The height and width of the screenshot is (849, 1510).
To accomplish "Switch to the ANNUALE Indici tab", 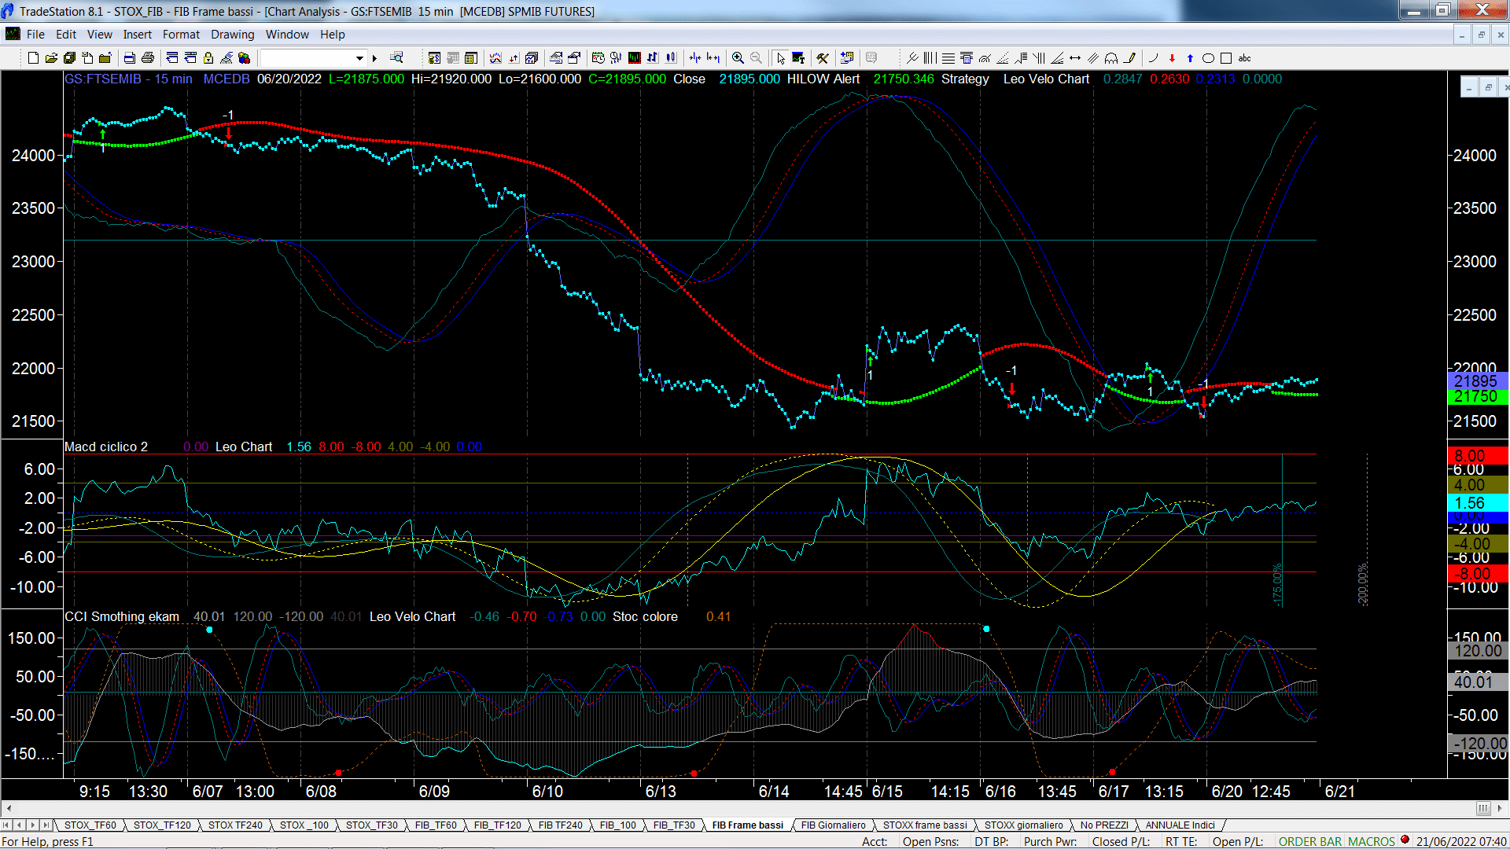I will 1180,825.
